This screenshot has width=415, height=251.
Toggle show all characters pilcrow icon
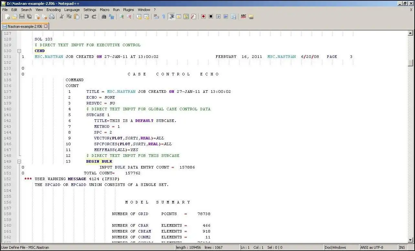point(164,16)
